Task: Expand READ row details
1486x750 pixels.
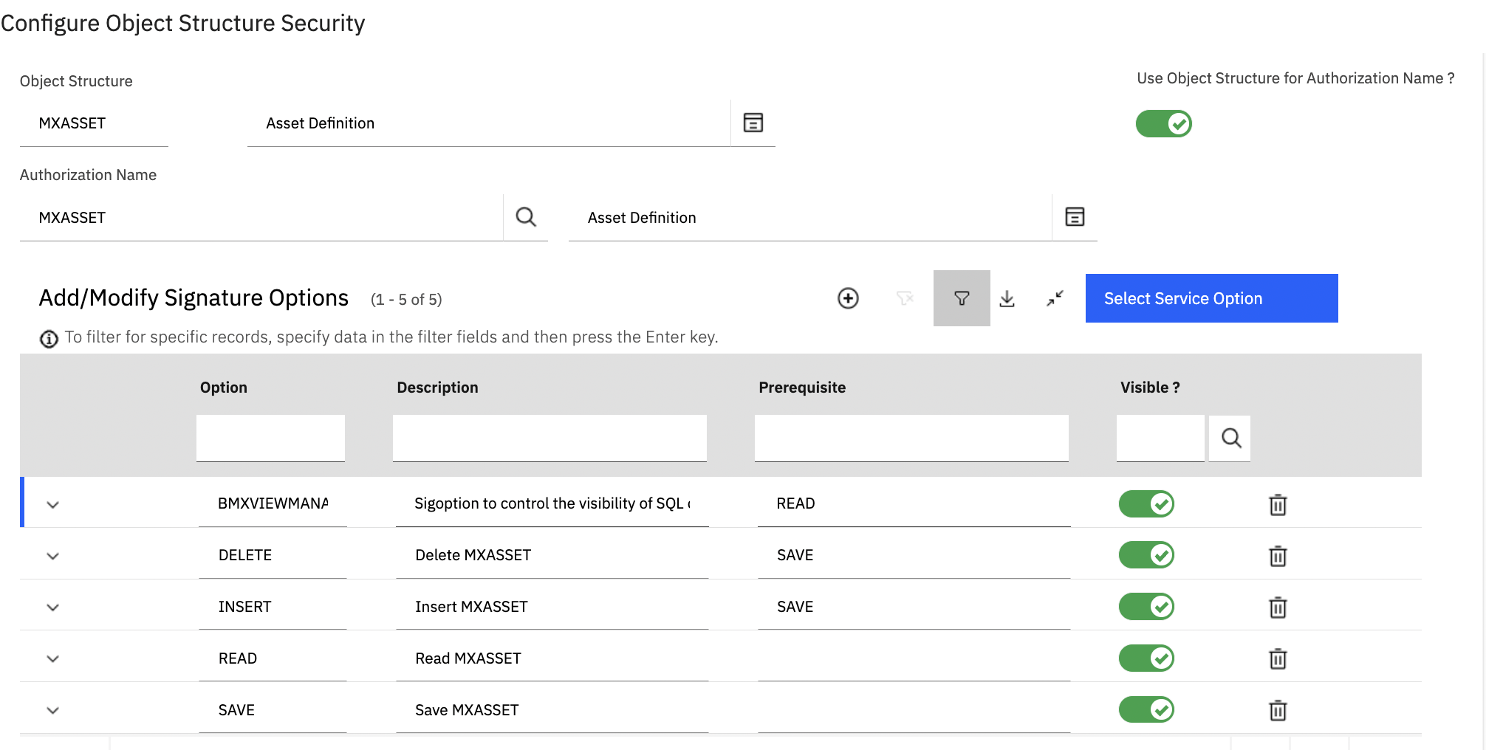Action: point(52,658)
